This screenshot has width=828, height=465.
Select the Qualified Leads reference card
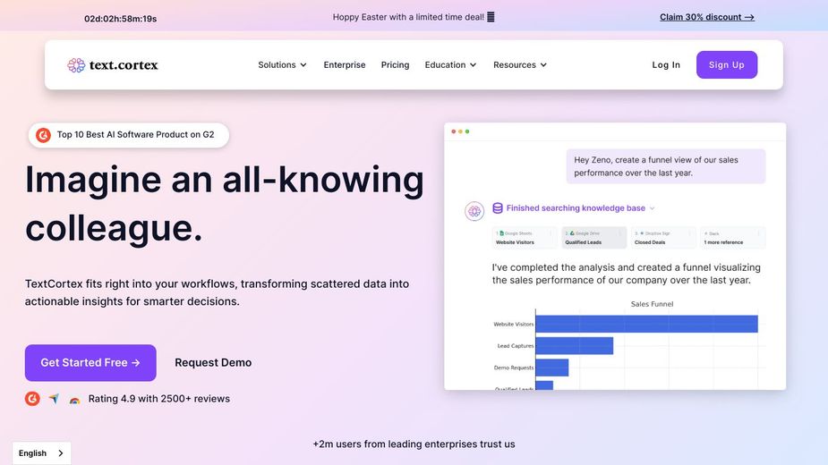[x=593, y=238]
